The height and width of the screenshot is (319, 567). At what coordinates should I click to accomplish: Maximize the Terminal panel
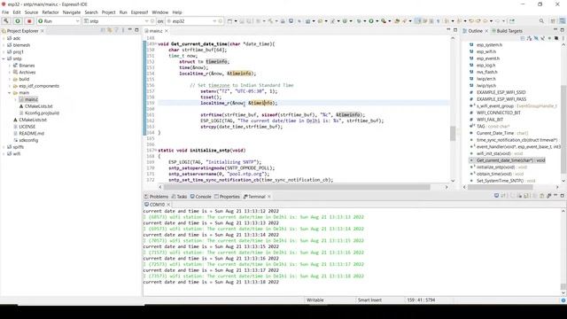coord(563,196)
